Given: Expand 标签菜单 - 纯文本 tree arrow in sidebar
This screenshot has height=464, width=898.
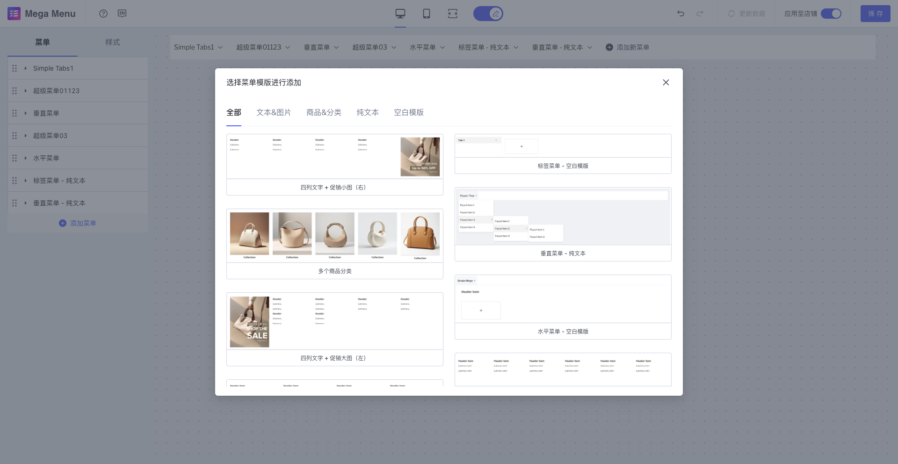Looking at the screenshot, I should (x=25, y=181).
